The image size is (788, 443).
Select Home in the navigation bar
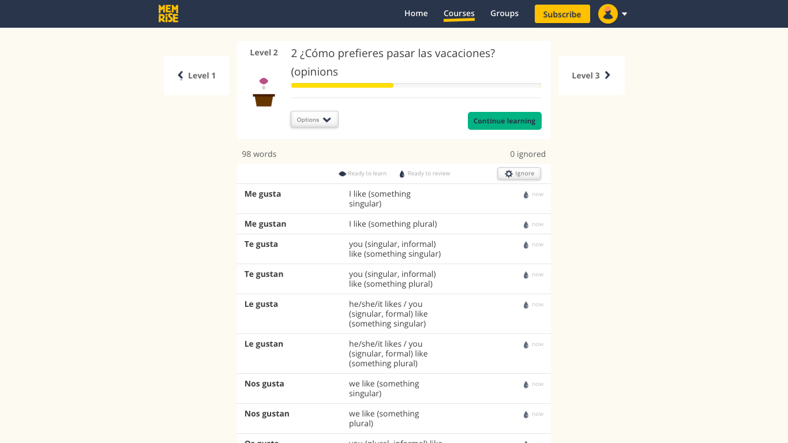tap(416, 13)
